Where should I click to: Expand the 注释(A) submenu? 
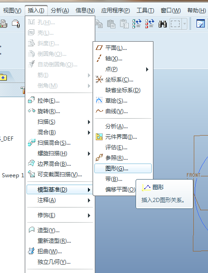tap(60, 200)
